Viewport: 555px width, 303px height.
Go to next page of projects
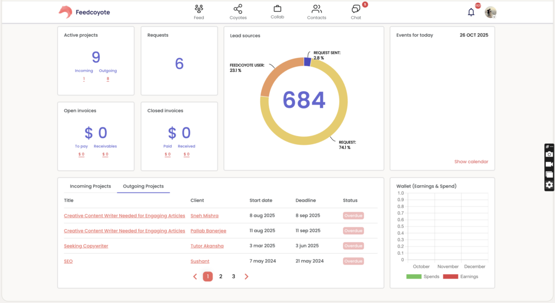tap(247, 276)
